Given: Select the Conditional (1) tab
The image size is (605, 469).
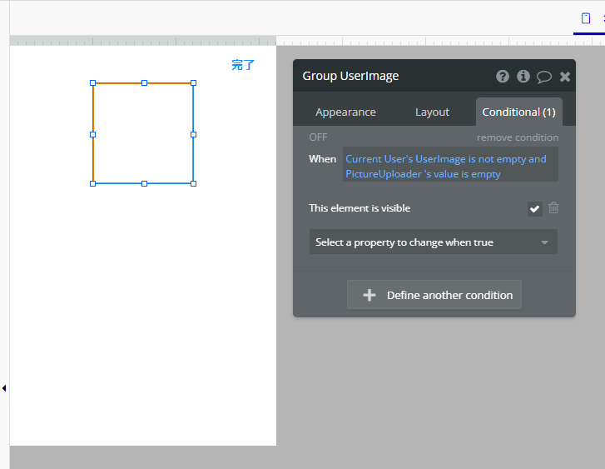Looking at the screenshot, I should [x=519, y=112].
